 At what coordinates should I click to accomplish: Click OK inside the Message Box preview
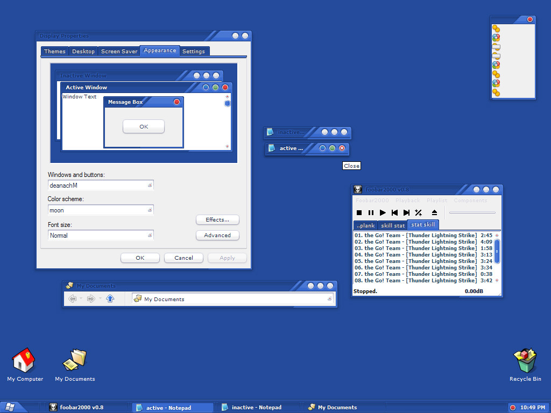[144, 126]
